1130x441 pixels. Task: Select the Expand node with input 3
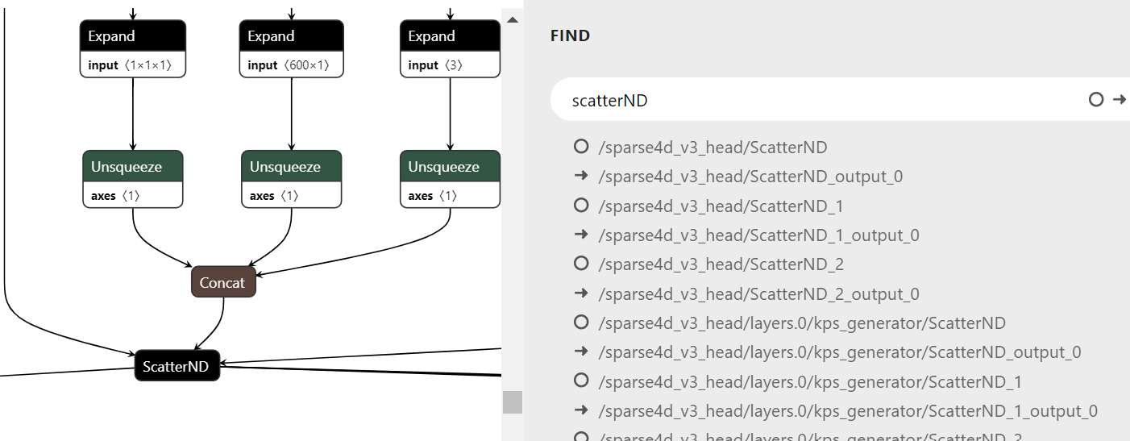click(x=450, y=37)
